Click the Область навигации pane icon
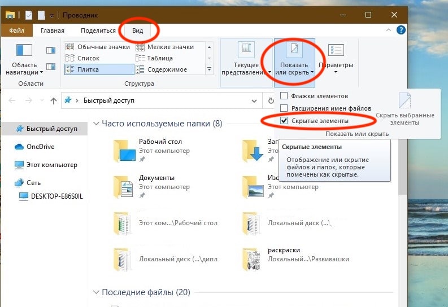 (24, 50)
